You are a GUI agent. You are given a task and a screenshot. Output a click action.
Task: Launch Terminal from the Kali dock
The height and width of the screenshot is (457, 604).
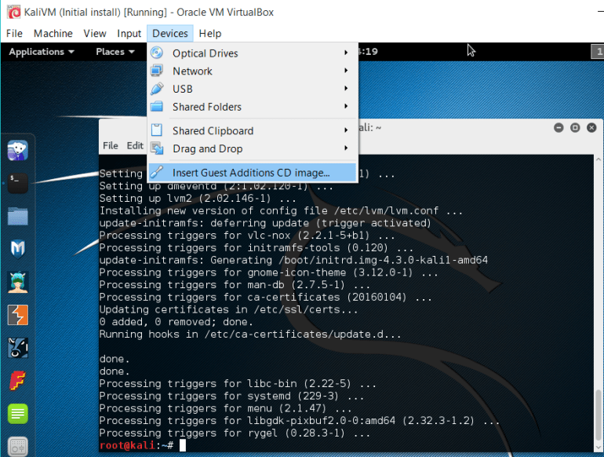[17, 182]
